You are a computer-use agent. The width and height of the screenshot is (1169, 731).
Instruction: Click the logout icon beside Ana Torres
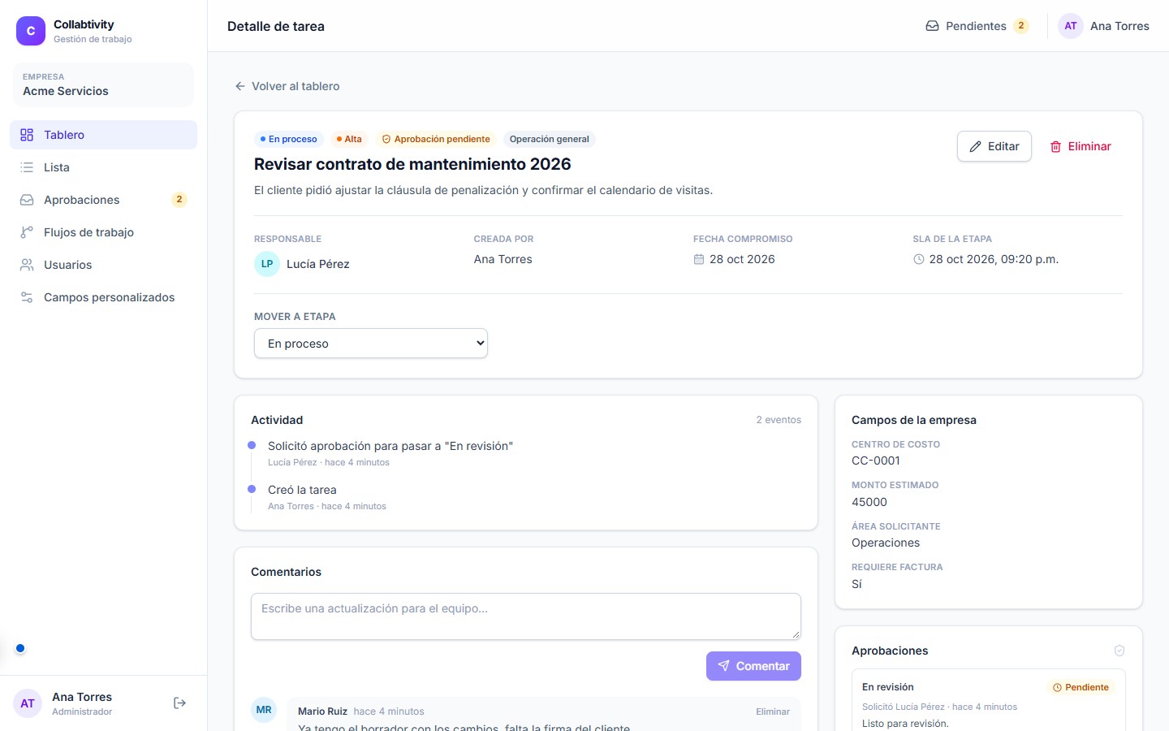pyautogui.click(x=180, y=703)
